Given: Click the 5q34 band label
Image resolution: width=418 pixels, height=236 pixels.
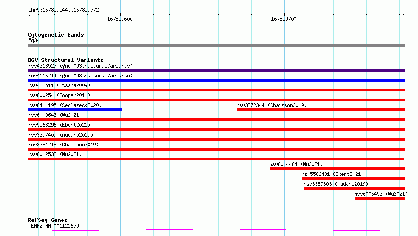Looking at the screenshot, I should pos(34,40).
